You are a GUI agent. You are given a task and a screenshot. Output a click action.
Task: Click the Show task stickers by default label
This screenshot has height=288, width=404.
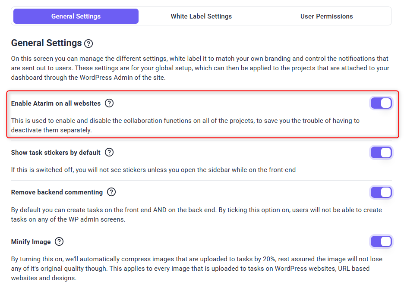click(x=56, y=153)
